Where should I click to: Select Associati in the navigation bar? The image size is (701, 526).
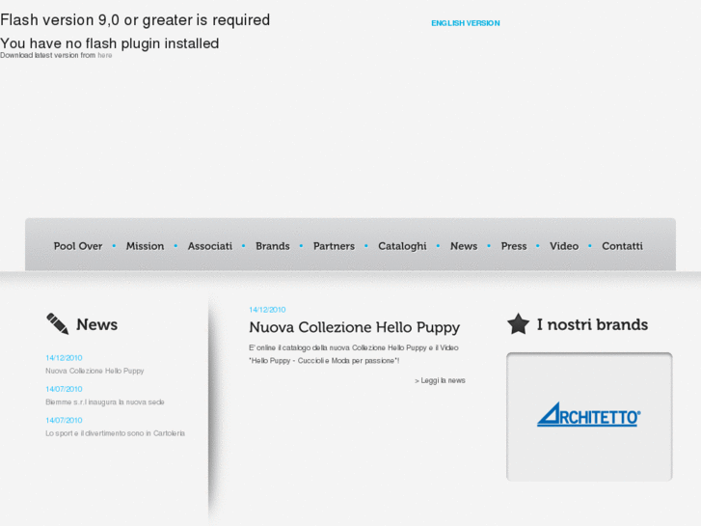click(x=209, y=246)
